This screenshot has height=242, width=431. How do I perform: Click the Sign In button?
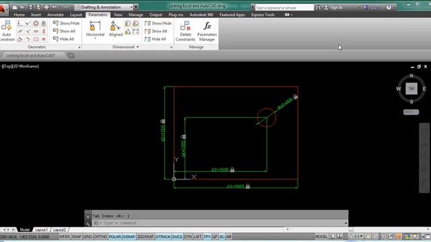333,7
